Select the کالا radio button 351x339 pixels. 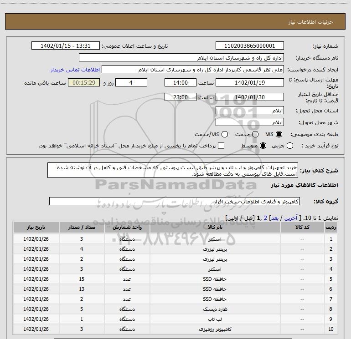[x=279, y=134]
